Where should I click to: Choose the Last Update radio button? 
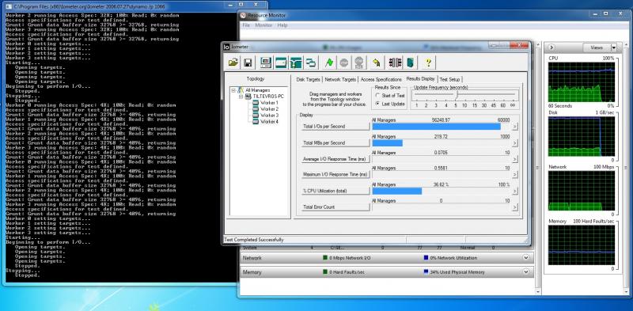coord(377,104)
